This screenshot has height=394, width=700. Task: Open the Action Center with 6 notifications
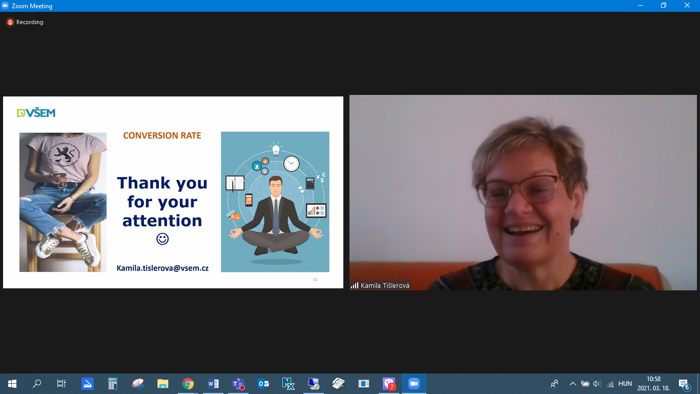pyautogui.click(x=684, y=384)
